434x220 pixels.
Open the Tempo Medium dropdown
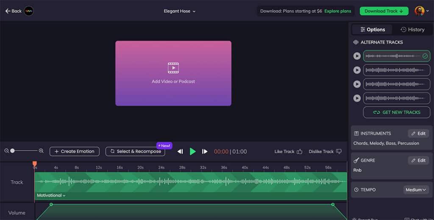coord(416,190)
